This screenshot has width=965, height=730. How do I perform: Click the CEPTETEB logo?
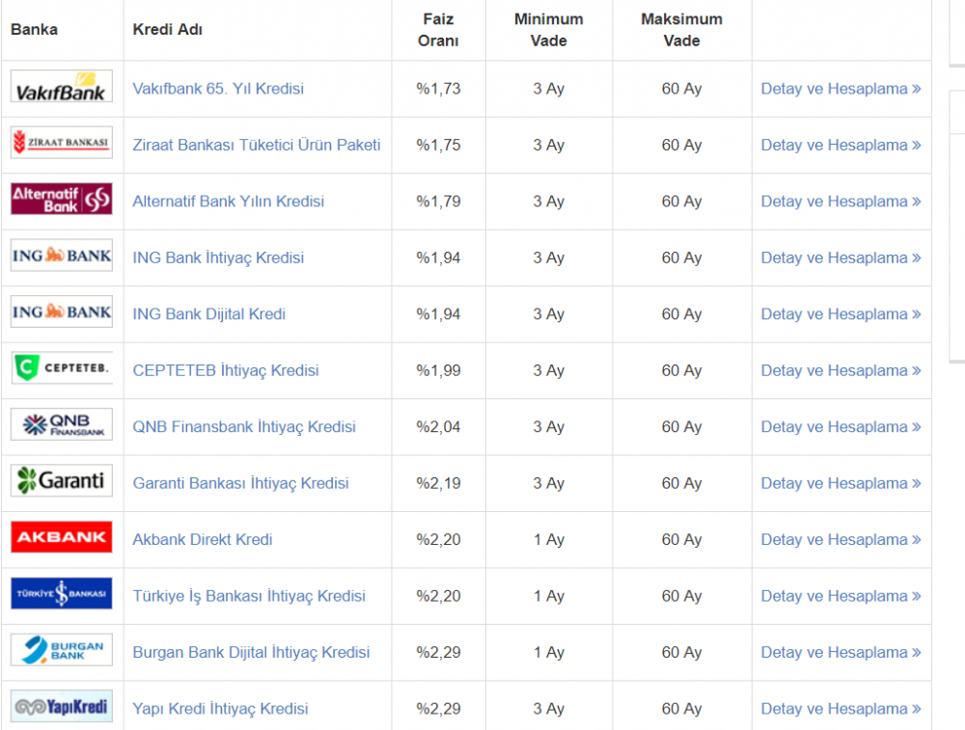point(62,367)
